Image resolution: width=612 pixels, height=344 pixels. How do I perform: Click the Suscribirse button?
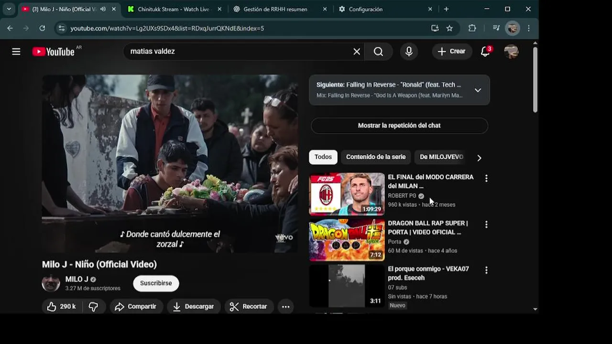pyautogui.click(x=156, y=283)
